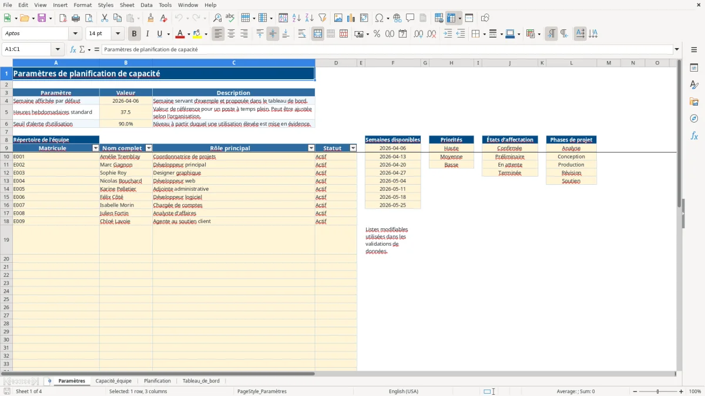Open the Format menu

pos(82,5)
